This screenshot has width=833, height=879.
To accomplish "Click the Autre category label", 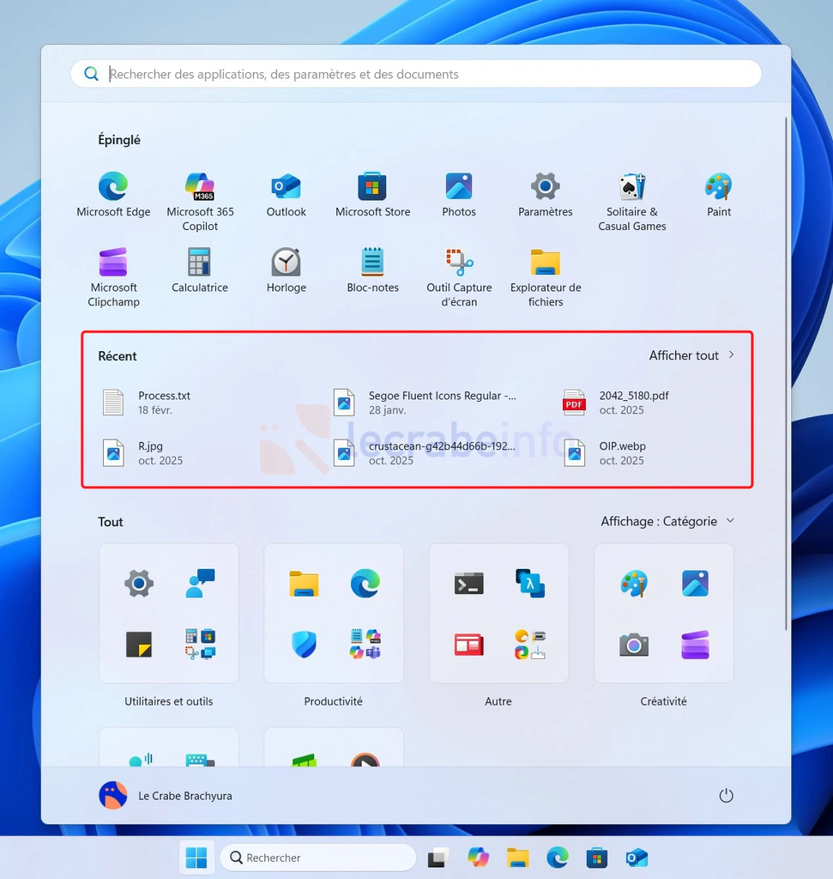I will tap(498, 701).
